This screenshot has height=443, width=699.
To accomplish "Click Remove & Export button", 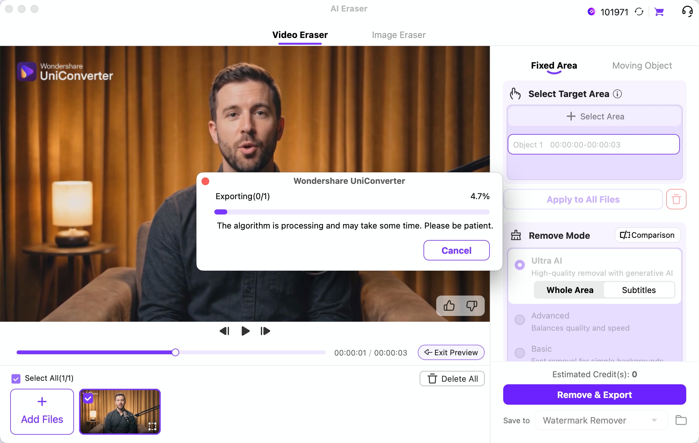I will (x=594, y=394).
